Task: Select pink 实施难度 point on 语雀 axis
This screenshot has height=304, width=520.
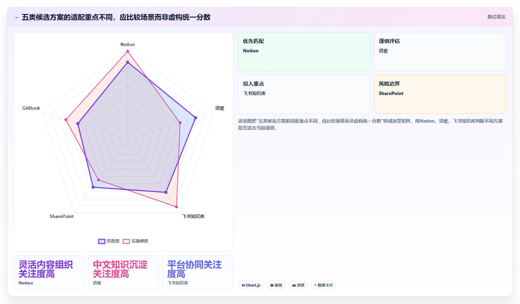Action: coord(180,123)
